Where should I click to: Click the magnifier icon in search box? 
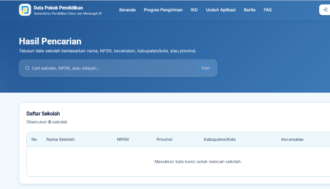pos(27,68)
